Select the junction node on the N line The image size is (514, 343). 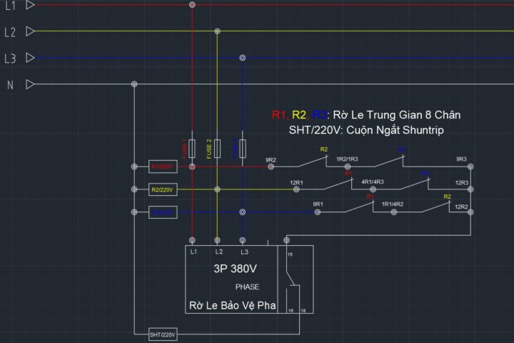[133, 84]
